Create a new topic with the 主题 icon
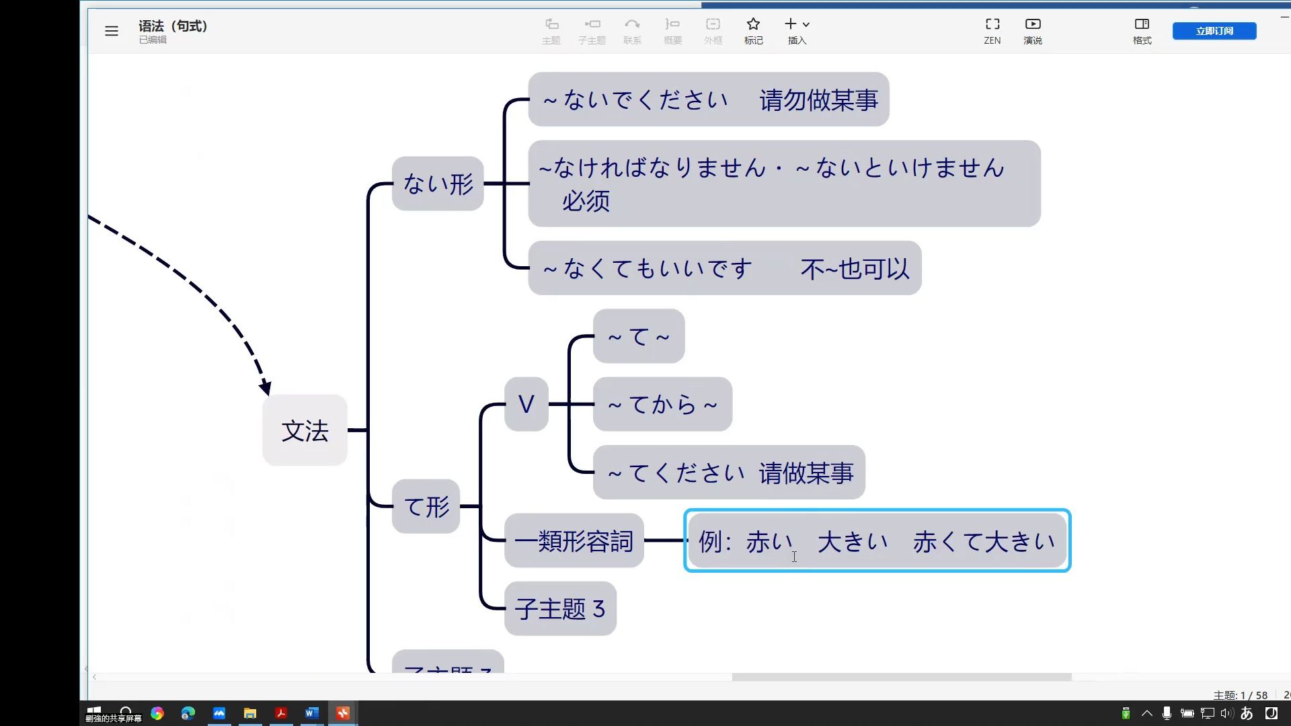Image resolution: width=1291 pixels, height=726 pixels. point(551,30)
